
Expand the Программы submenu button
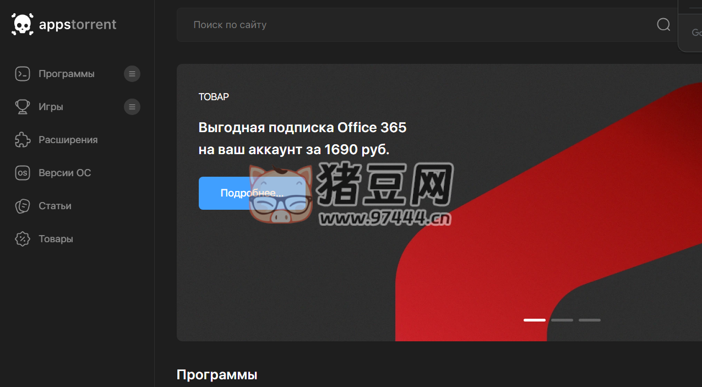pyautogui.click(x=132, y=73)
